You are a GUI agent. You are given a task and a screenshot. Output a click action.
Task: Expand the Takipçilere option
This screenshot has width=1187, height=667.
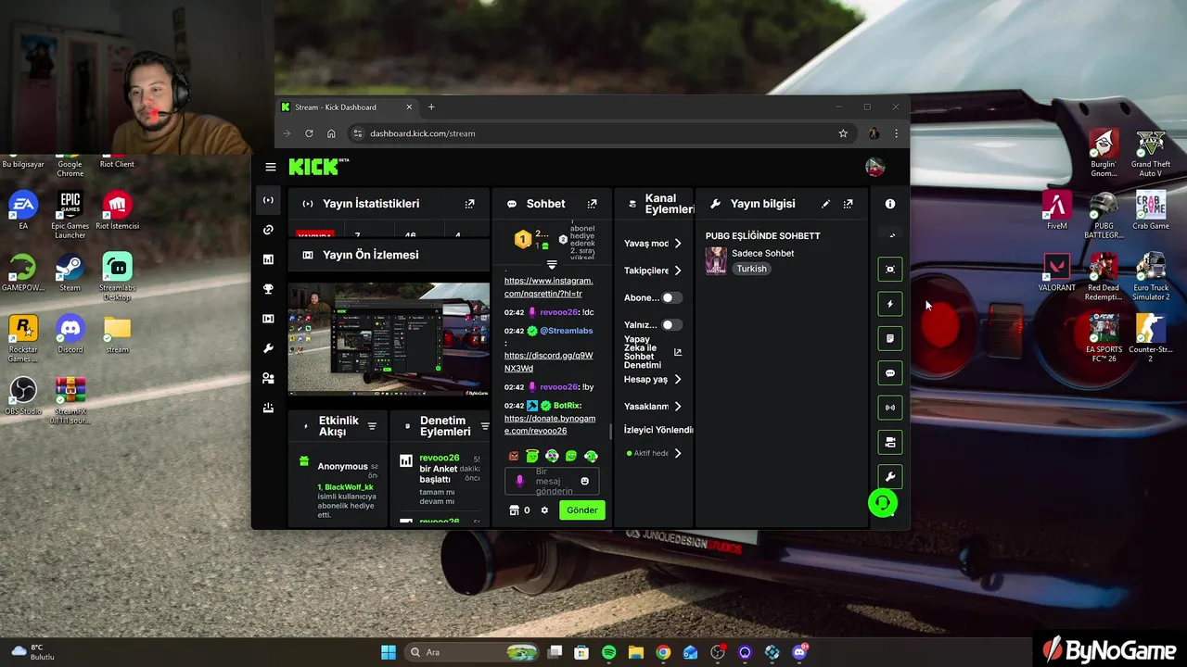click(x=678, y=271)
